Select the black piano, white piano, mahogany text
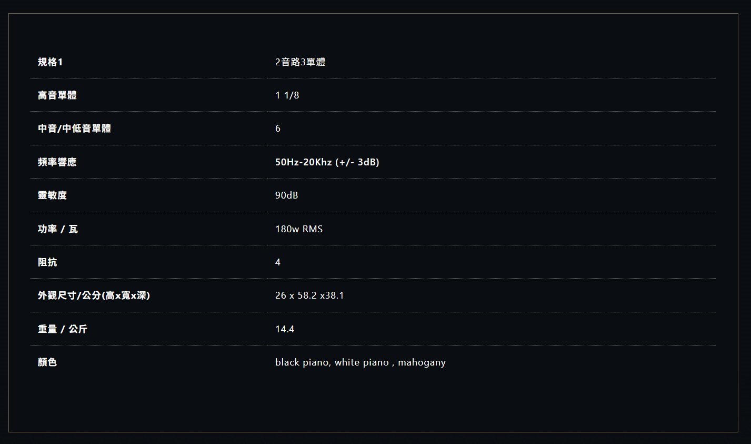This screenshot has width=751, height=444. click(360, 362)
